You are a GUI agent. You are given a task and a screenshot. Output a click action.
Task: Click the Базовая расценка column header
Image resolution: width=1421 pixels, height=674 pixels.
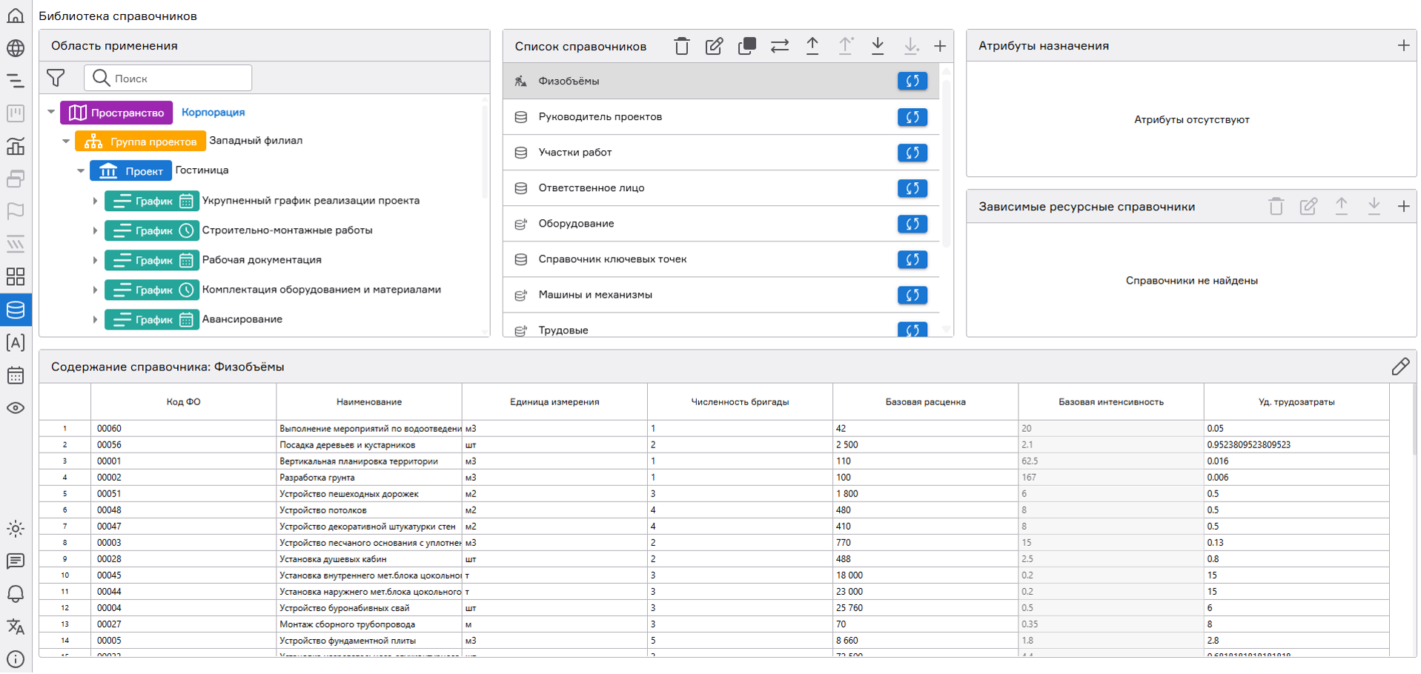[x=924, y=402]
